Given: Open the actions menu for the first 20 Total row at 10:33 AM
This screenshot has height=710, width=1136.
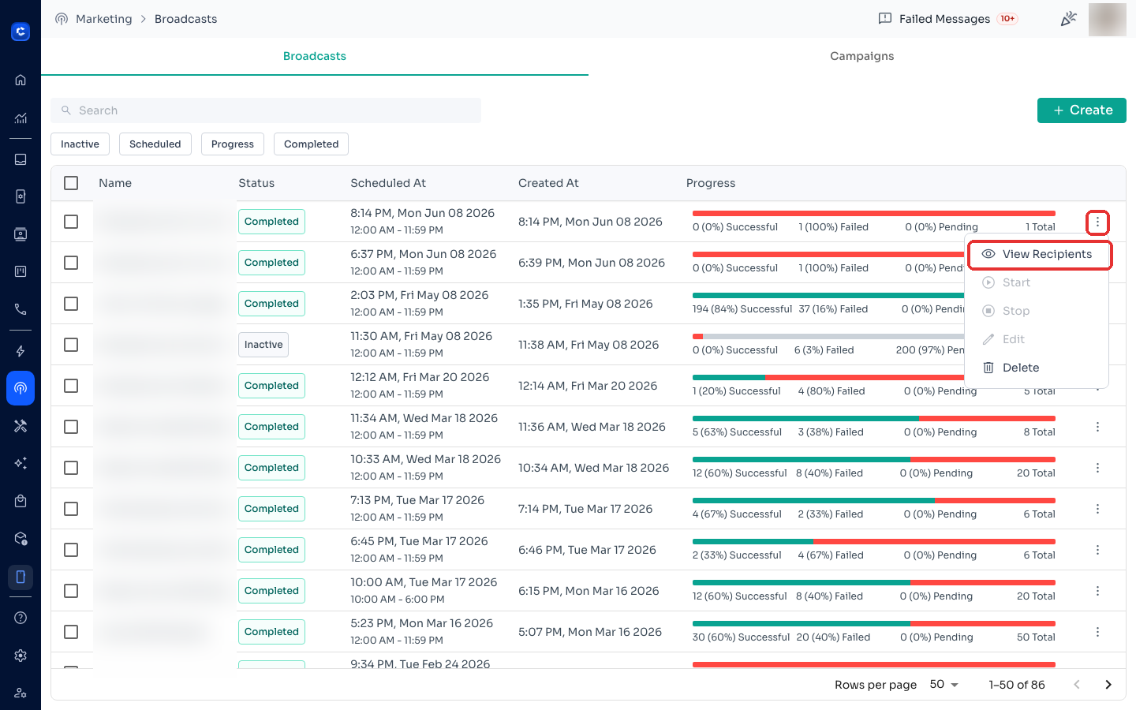Looking at the screenshot, I should pyautogui.click(x=1097, y=468).
